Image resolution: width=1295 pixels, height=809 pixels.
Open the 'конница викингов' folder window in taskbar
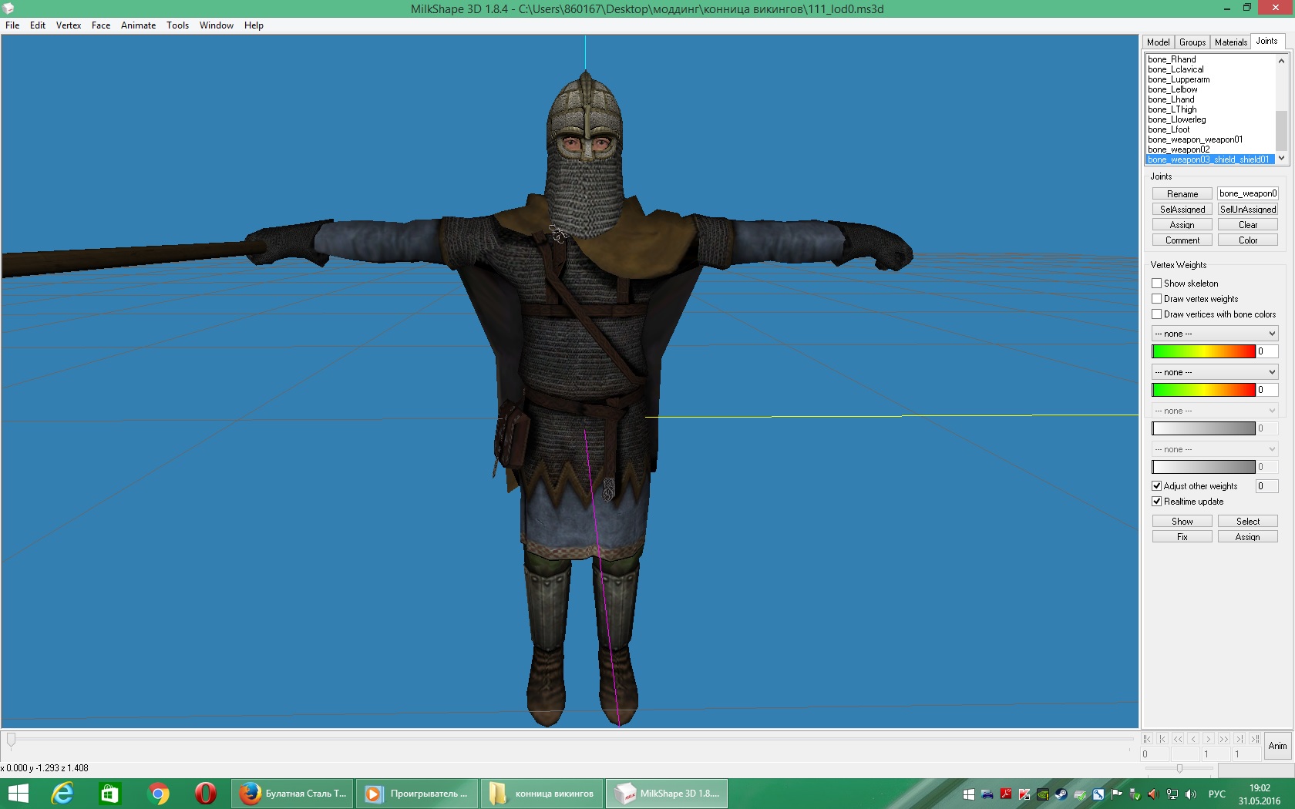[542, 794]
